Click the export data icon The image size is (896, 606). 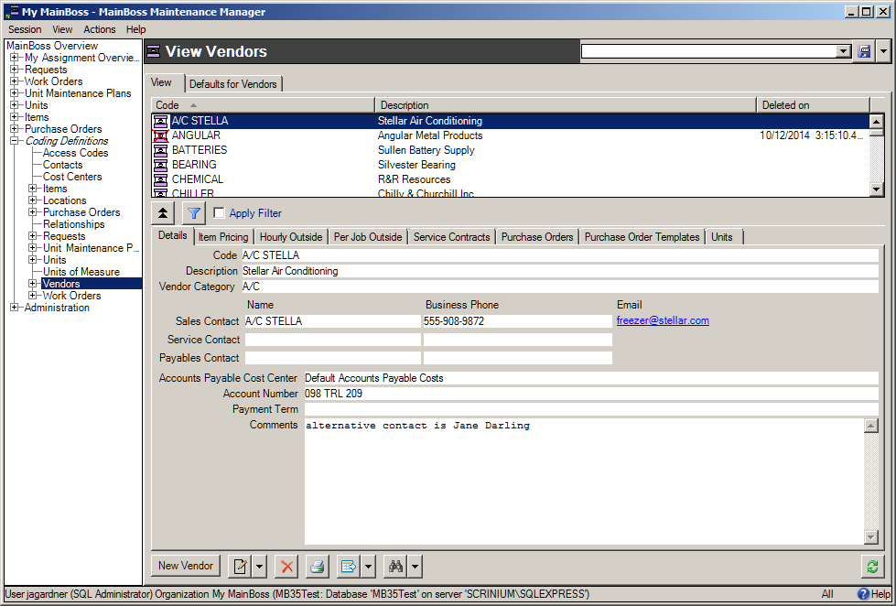(x=349, y=566)
